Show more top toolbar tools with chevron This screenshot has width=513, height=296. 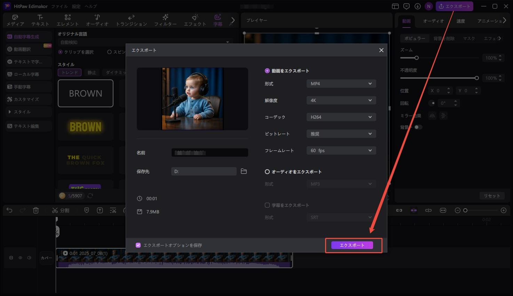point(233,20)
